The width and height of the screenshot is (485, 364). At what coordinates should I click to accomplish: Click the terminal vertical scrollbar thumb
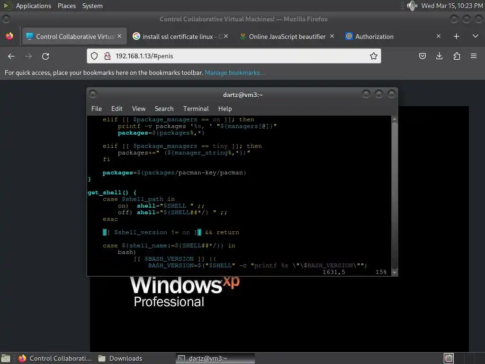pos(395,196)
